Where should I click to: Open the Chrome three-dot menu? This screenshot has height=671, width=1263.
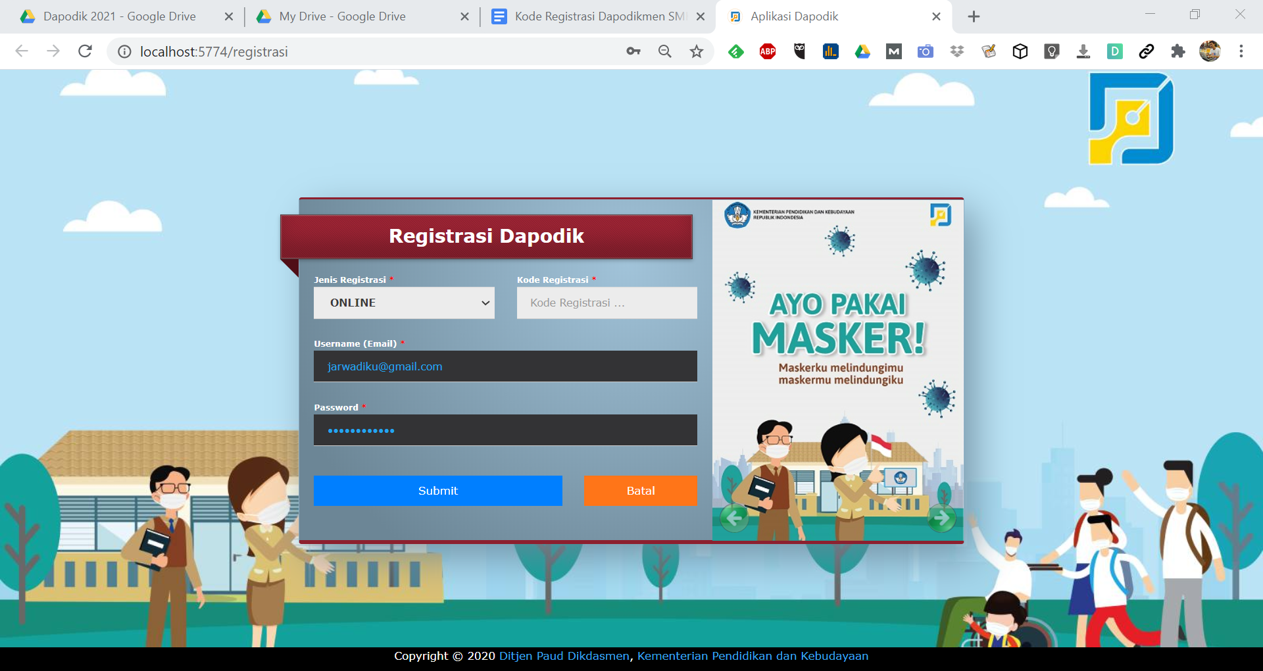[1241, 51]
